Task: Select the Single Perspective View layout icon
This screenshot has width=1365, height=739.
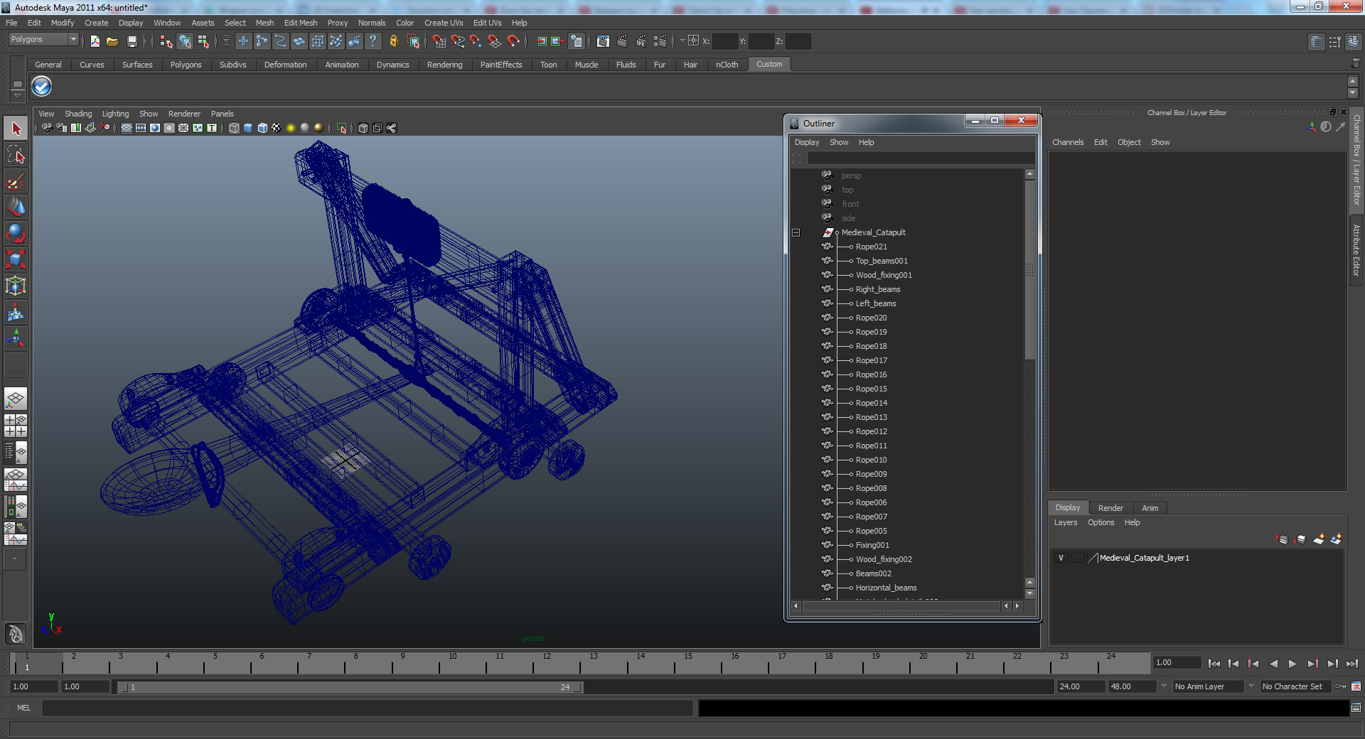Action: tap(16, 398)
